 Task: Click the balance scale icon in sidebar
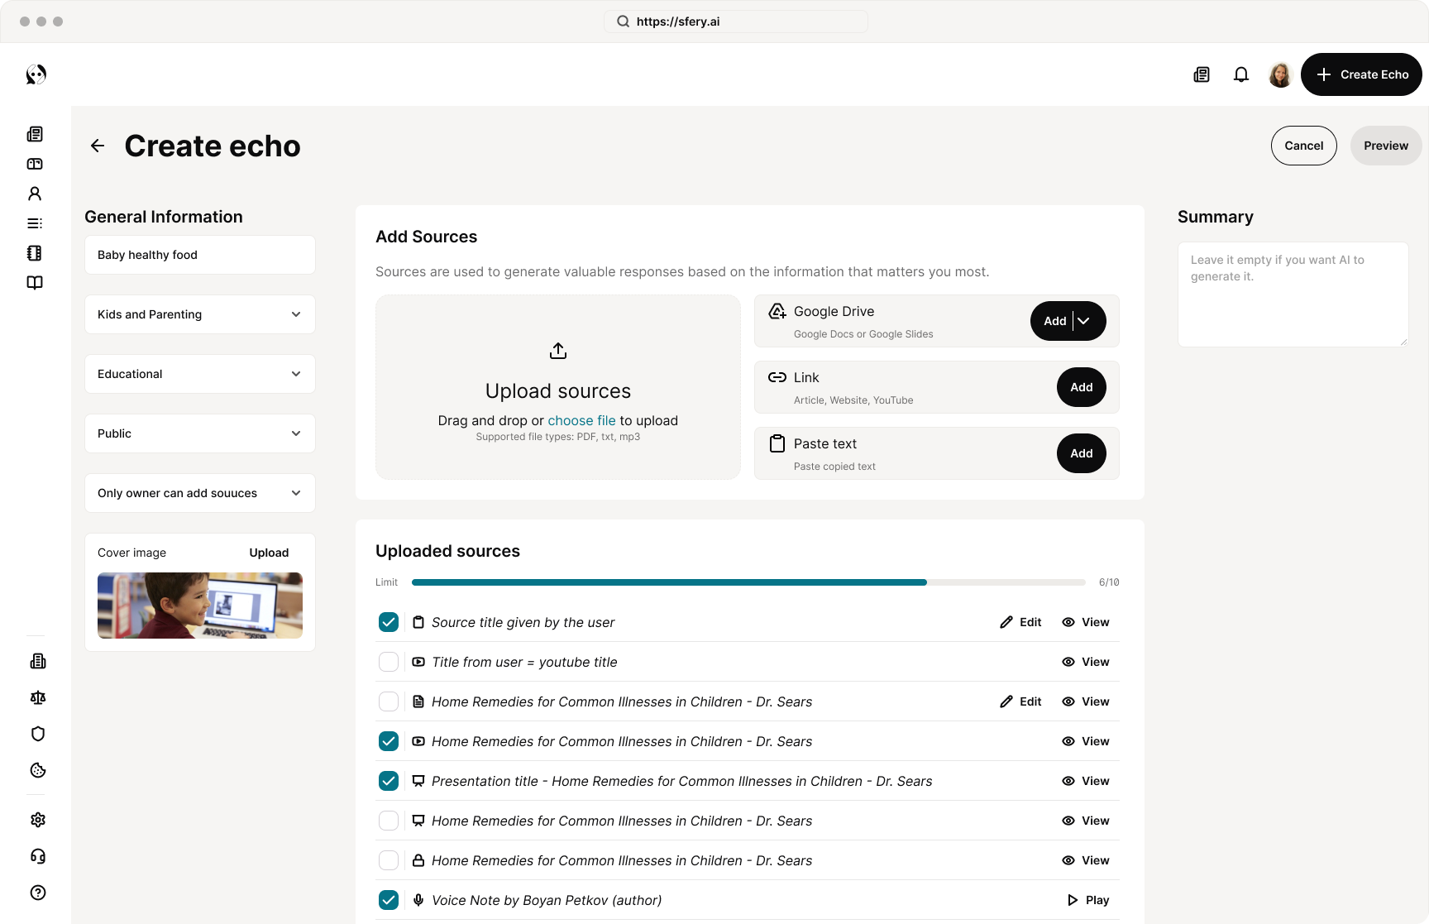[38, 697]
